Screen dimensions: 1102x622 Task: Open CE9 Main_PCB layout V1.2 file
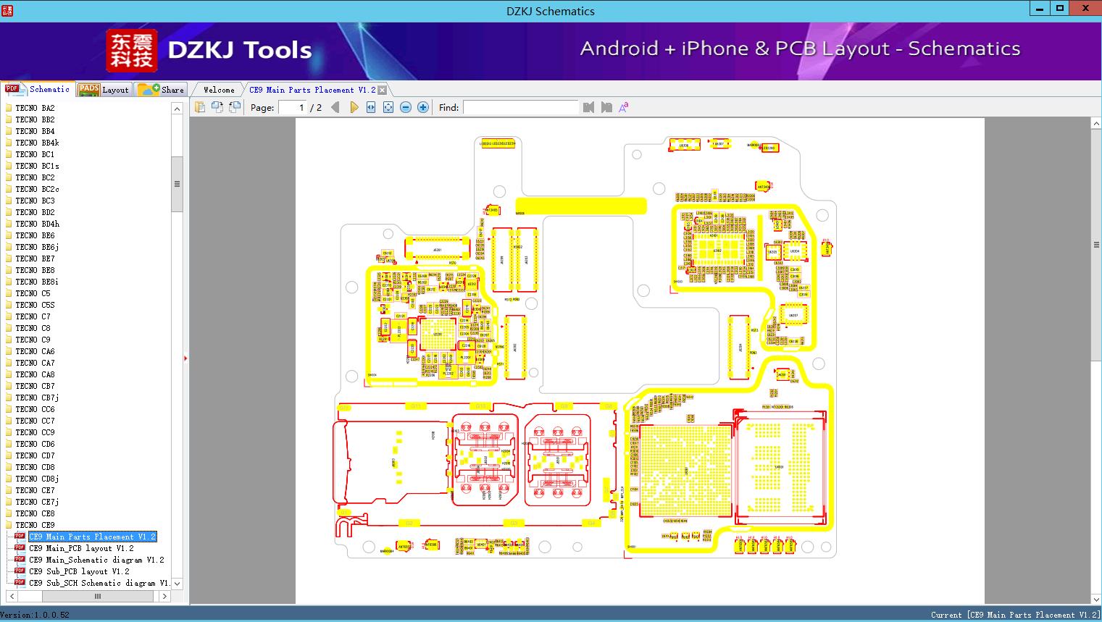click(81, 548)
